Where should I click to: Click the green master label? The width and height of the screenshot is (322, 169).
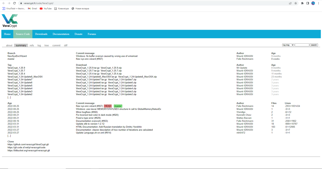118,106
